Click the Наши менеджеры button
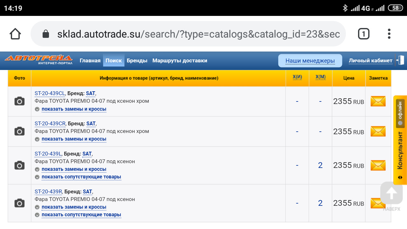The width and height of the screenshot is (407, 229). click(310, 61)
